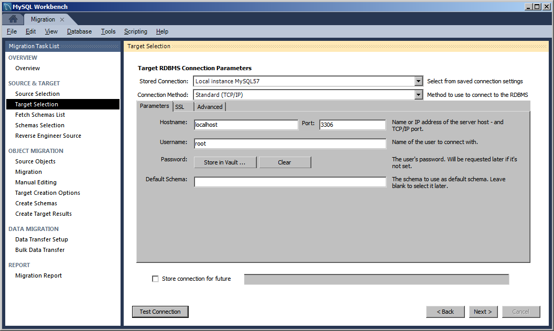Switch to the Advanced tab
Image resolution: width=554 pixels, height=331 pixels.
210,106
